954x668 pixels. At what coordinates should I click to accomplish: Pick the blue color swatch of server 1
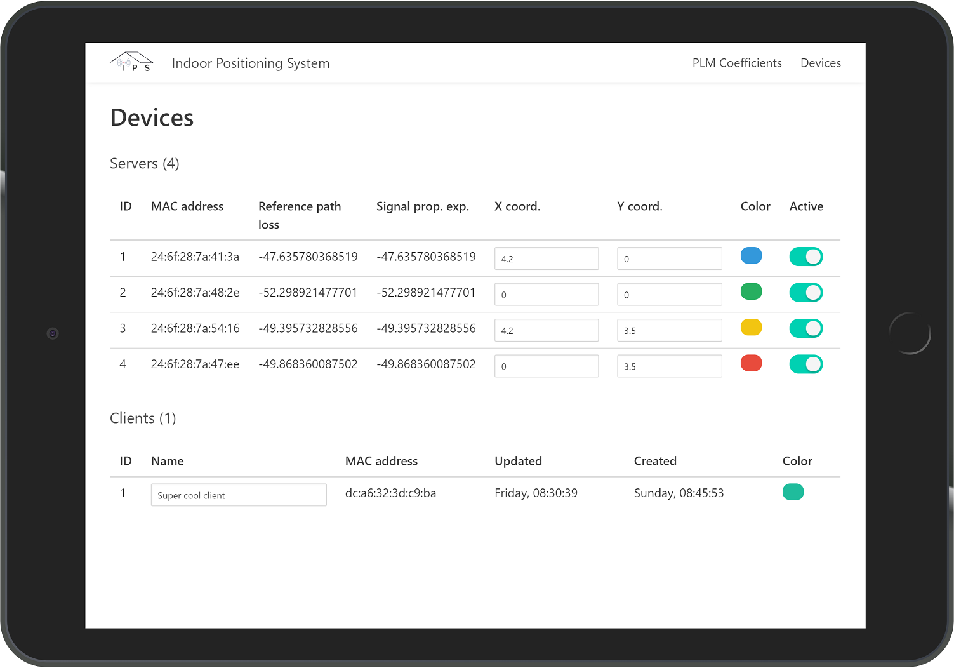(751, 255)
